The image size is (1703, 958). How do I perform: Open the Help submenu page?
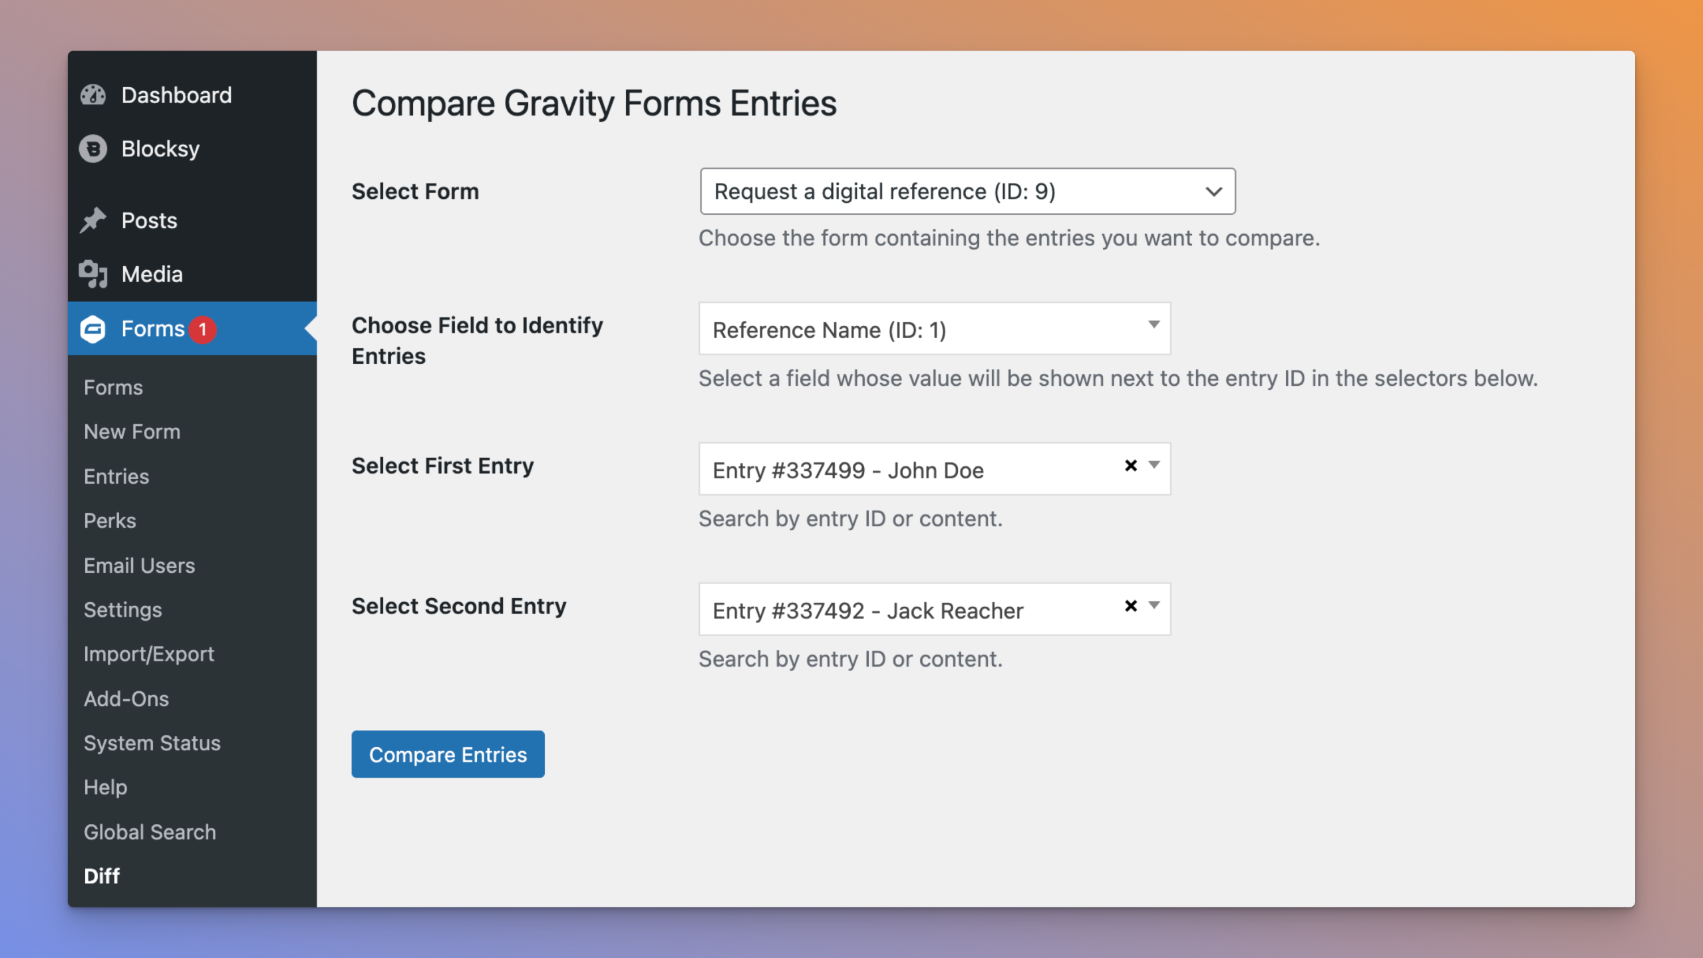[105, 788]
